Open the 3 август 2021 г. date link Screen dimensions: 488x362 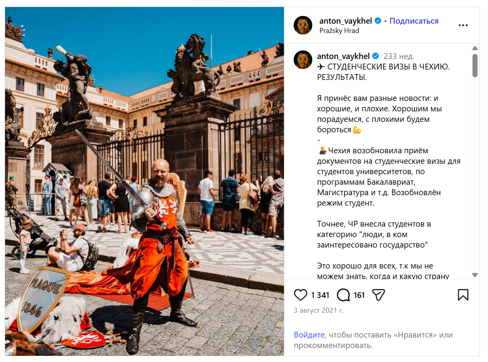coord(318,310)
